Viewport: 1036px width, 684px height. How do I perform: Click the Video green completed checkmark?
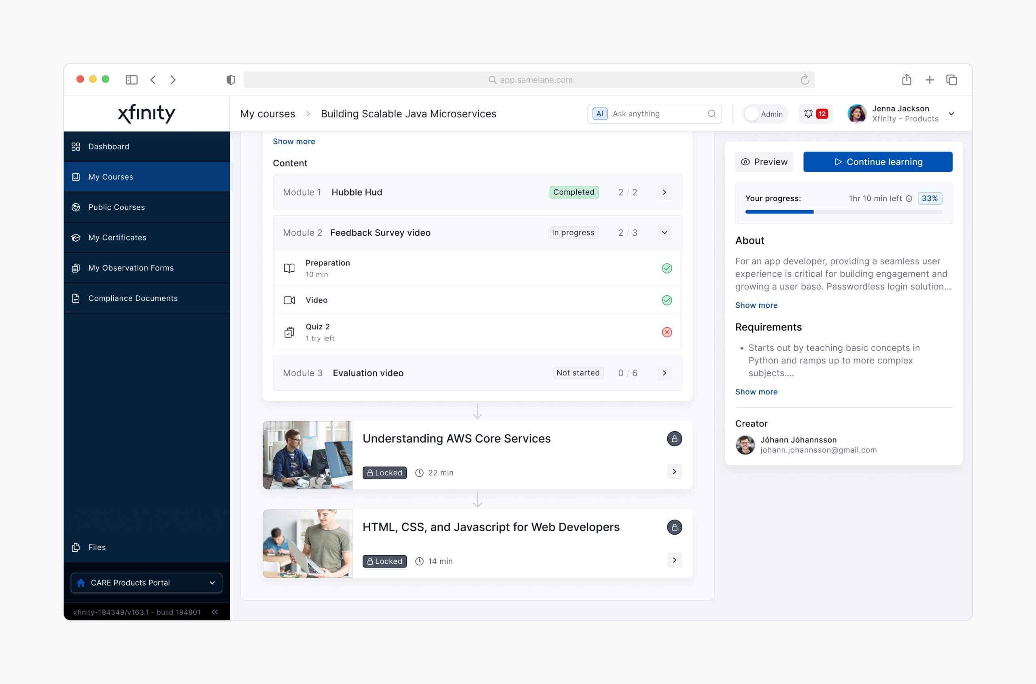click(x=667, y=300)
